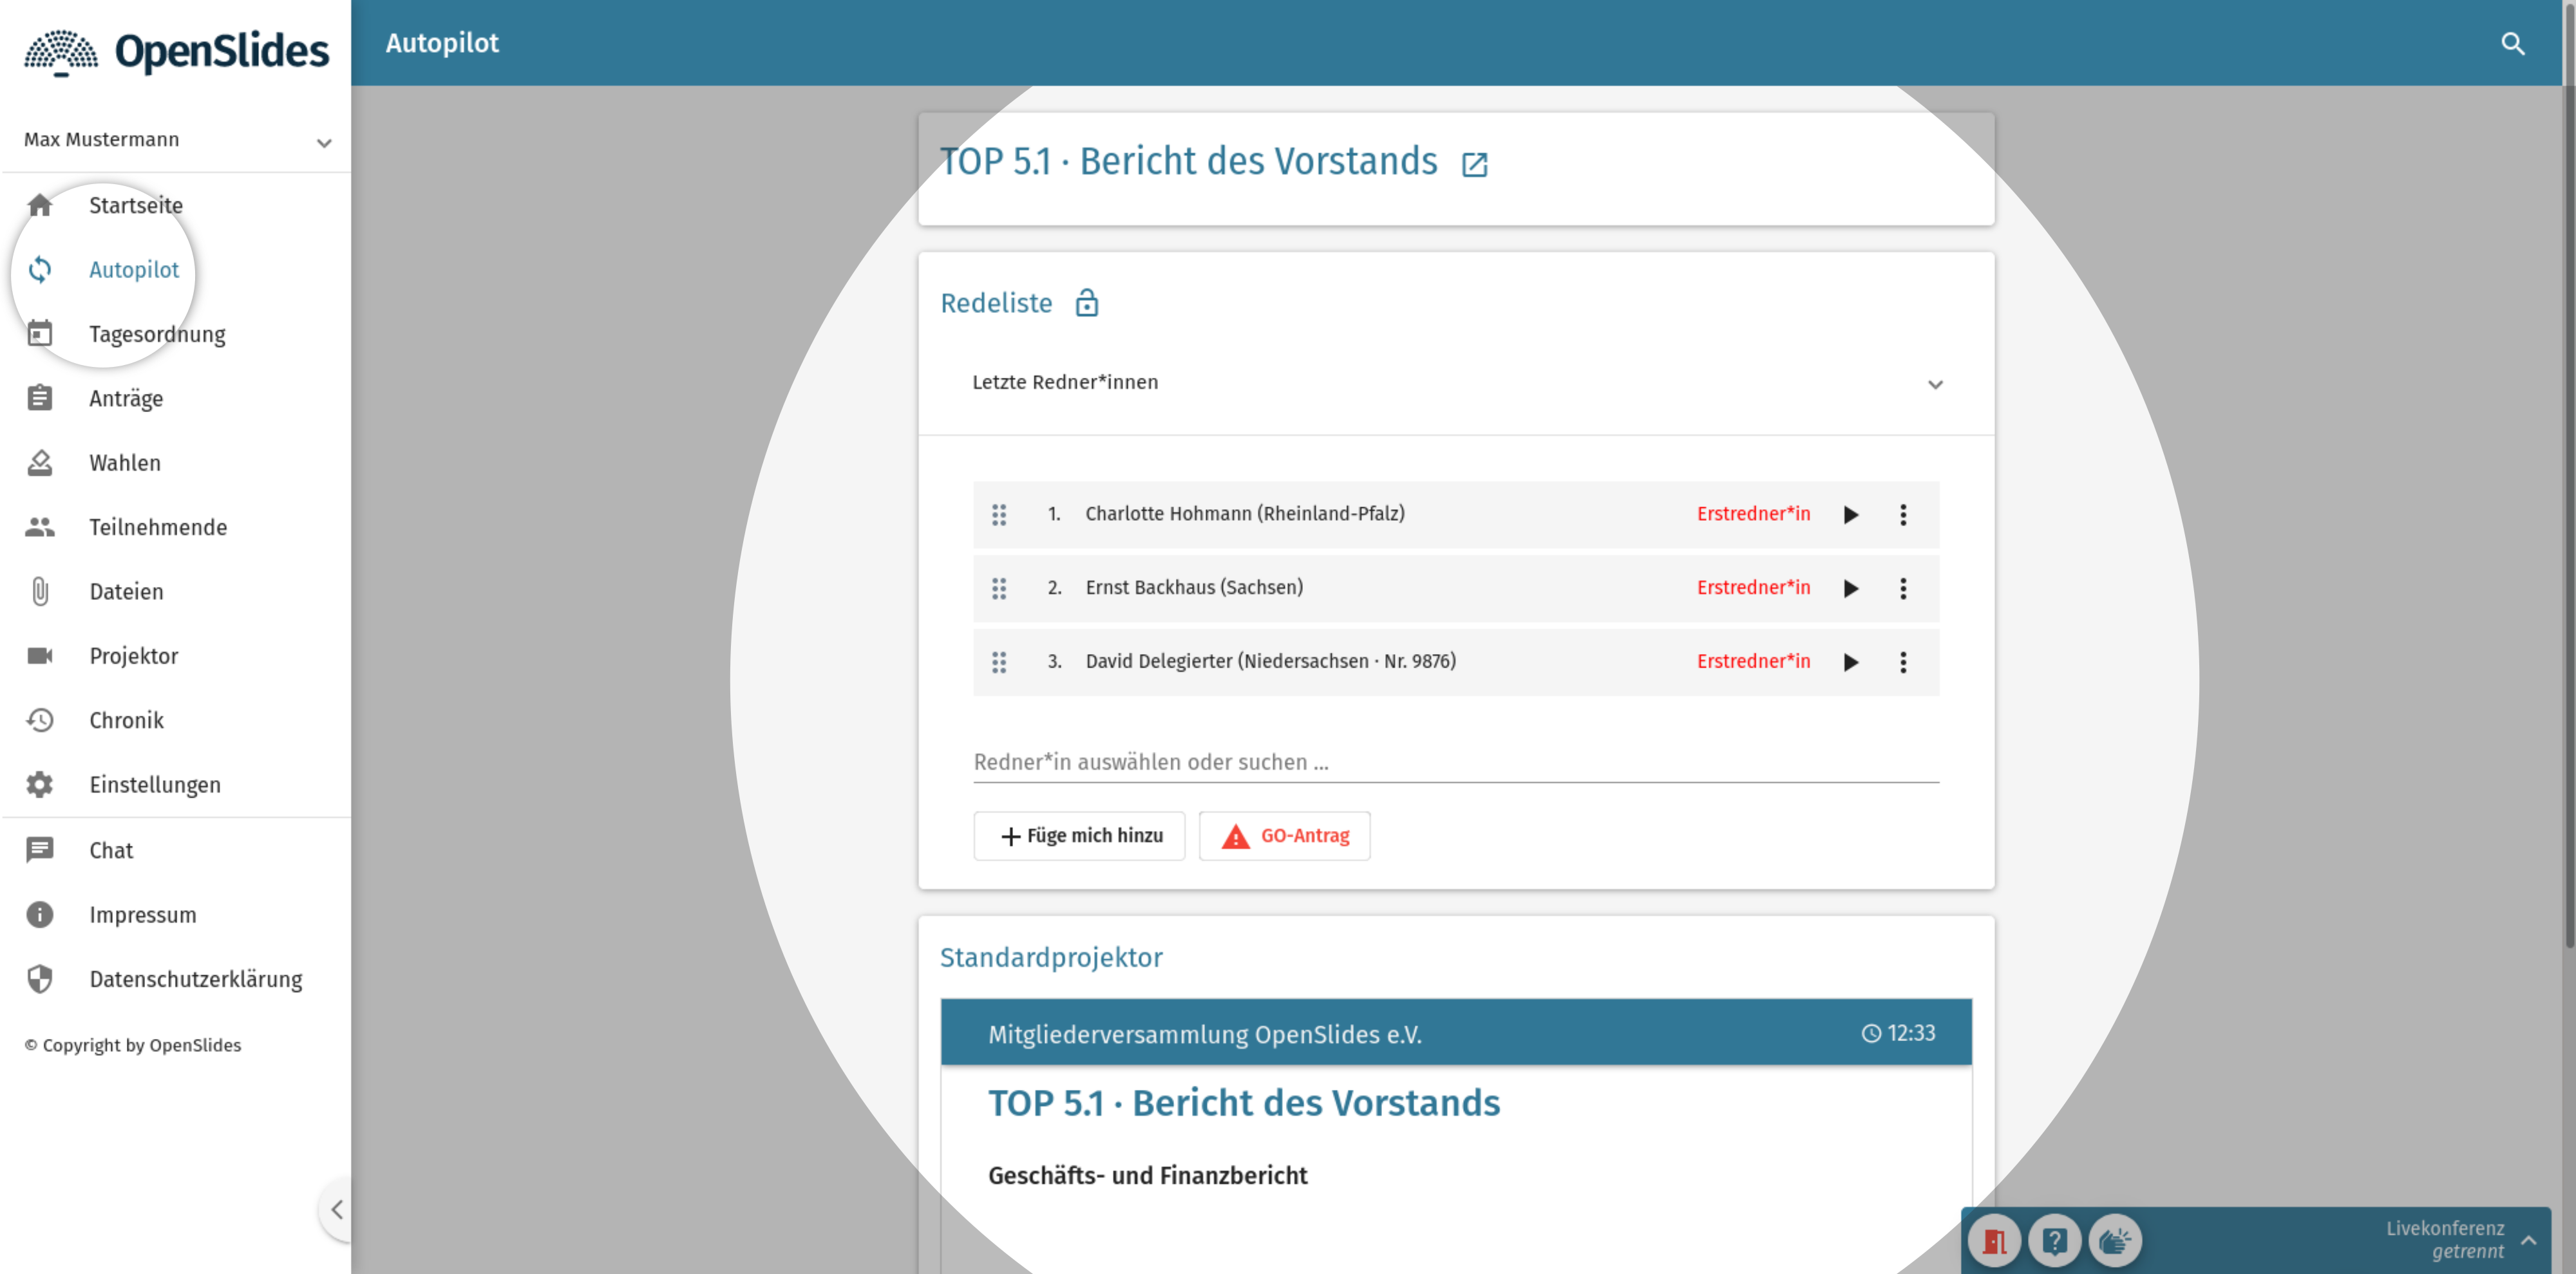
Task: Open Anträge in the sidebar
Action: 177,399
